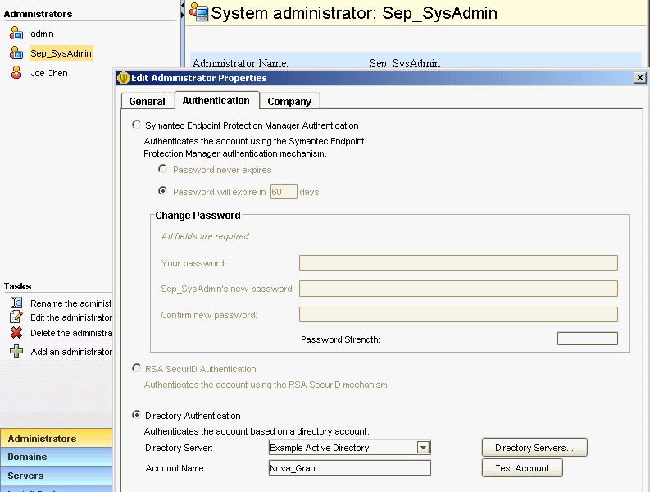Open the Company tab
The height and width of the screenshot is (492, 650).
click(x=289, y=101)
